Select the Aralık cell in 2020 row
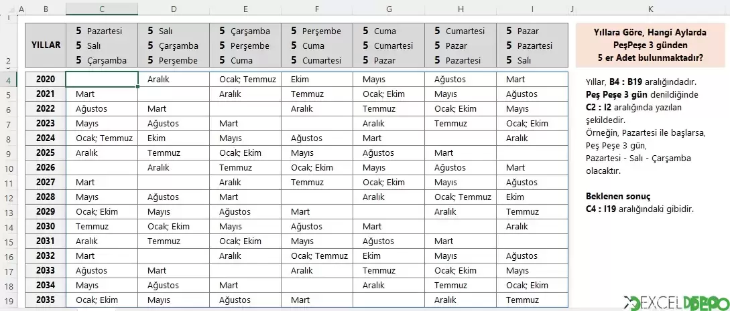 coord(174,80)
